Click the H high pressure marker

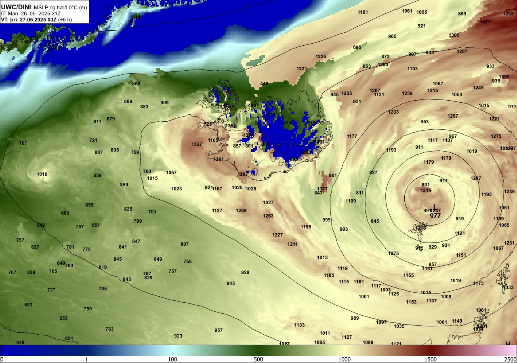click(508, 343)
